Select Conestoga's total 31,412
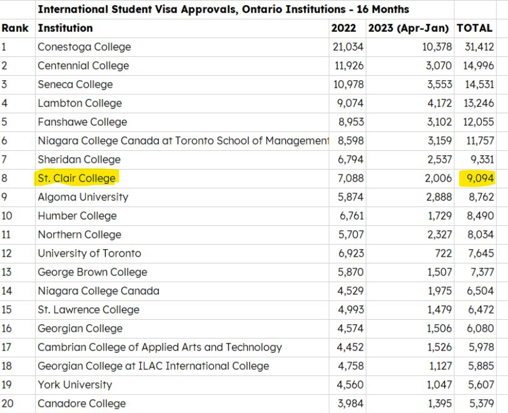 tap(475, 47)
